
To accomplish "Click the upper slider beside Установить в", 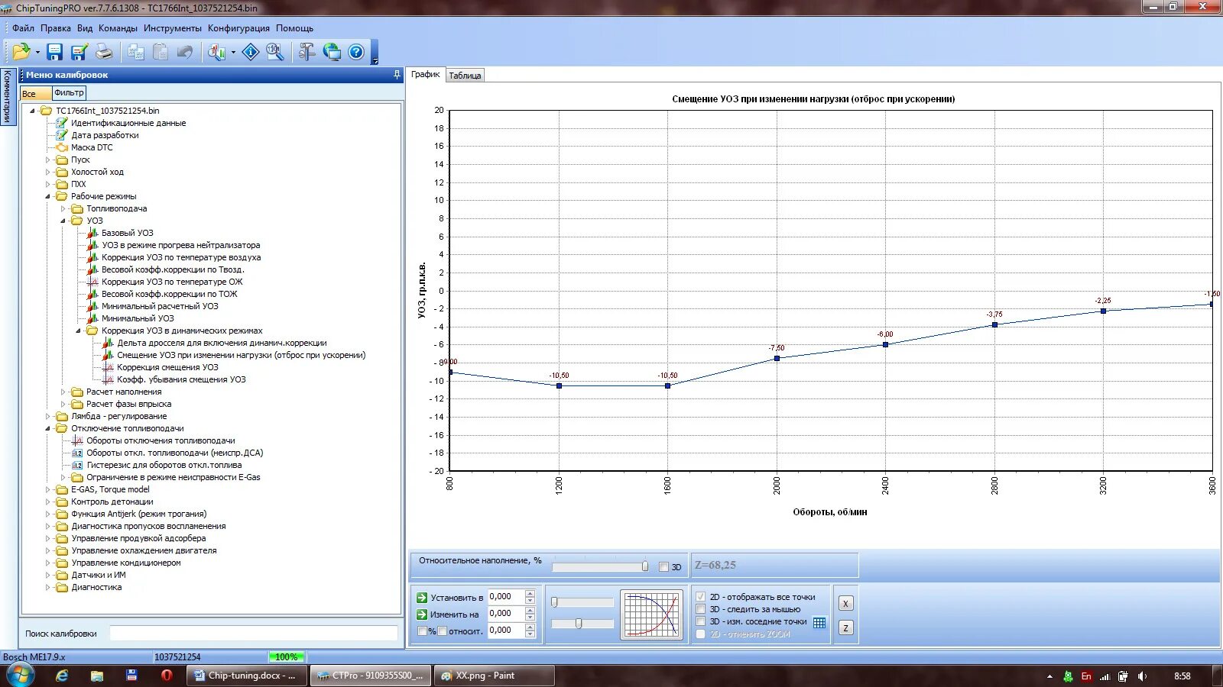I will pyautogui.click(x=582, y=602).
